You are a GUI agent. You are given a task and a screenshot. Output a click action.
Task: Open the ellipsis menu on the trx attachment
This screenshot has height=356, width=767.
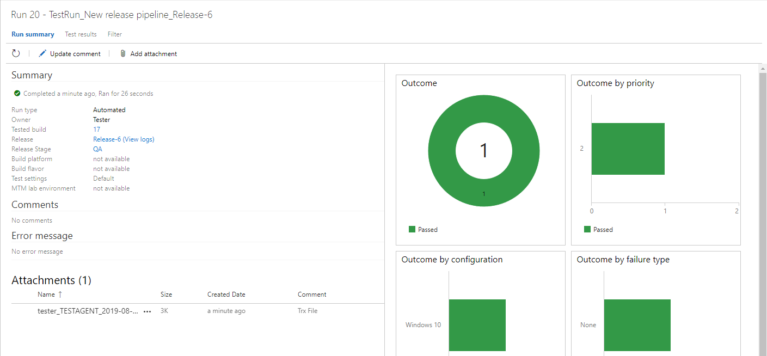[x=146, y=311]
